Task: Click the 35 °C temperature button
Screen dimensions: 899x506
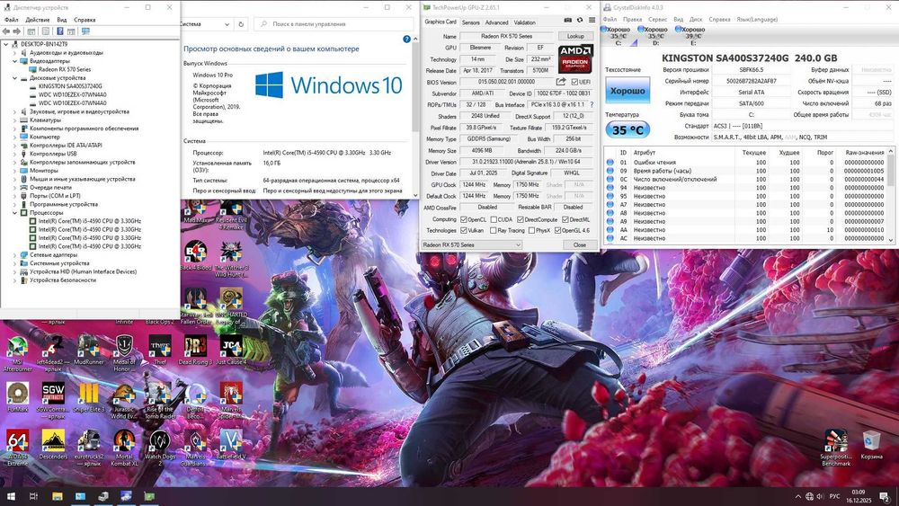Action: (628, 130)
